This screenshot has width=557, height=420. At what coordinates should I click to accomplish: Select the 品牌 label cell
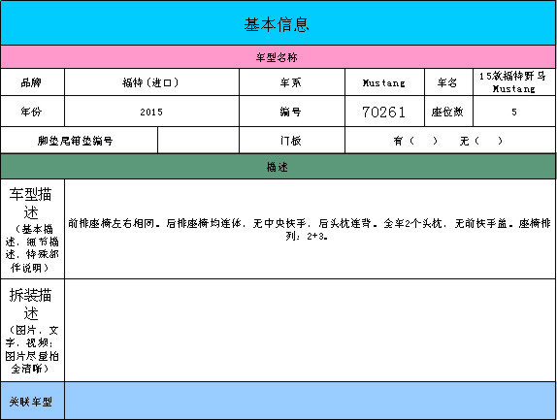pyautogui.click(x=32, y=82)
